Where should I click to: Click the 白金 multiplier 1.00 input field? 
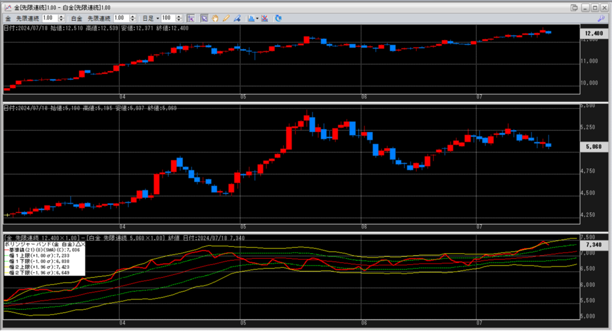pos(120,19)
